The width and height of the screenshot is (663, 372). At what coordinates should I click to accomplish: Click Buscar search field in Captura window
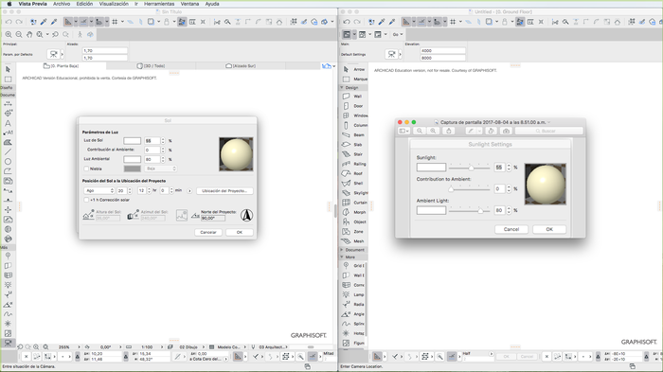tap(549, 131)
